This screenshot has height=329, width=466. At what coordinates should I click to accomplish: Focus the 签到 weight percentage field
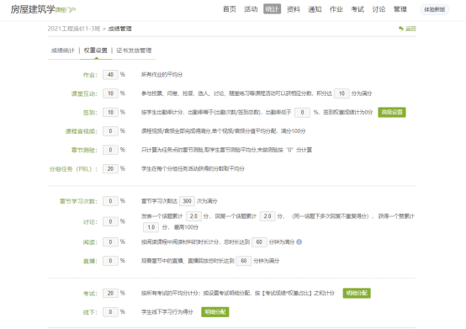[x=110, y=112]
